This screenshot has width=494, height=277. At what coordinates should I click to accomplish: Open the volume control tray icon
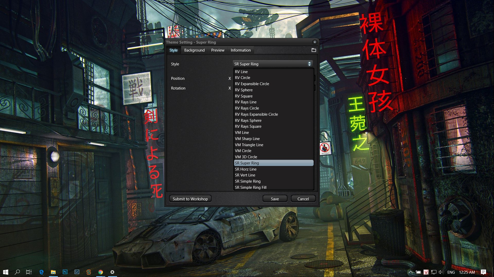[441, 272]
